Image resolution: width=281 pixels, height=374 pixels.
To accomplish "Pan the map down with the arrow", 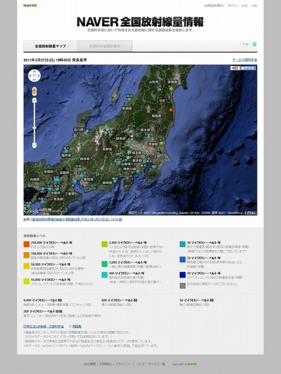I will tap(34, 80).
